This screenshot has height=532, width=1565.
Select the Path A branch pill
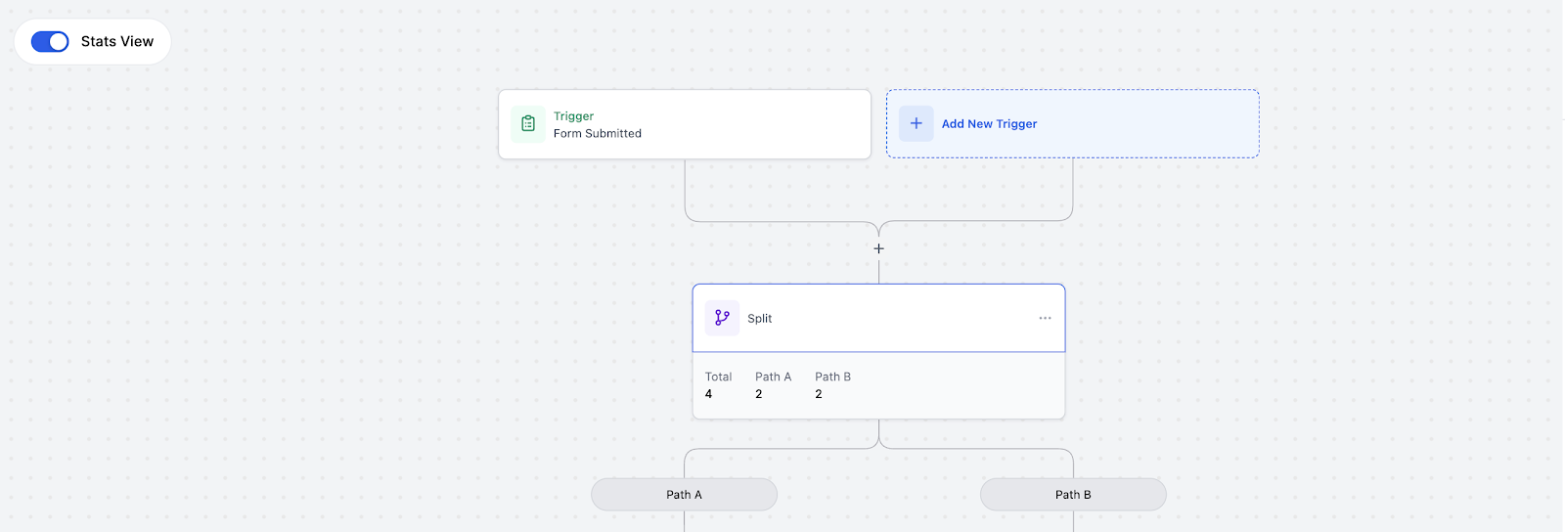(685, 495)
